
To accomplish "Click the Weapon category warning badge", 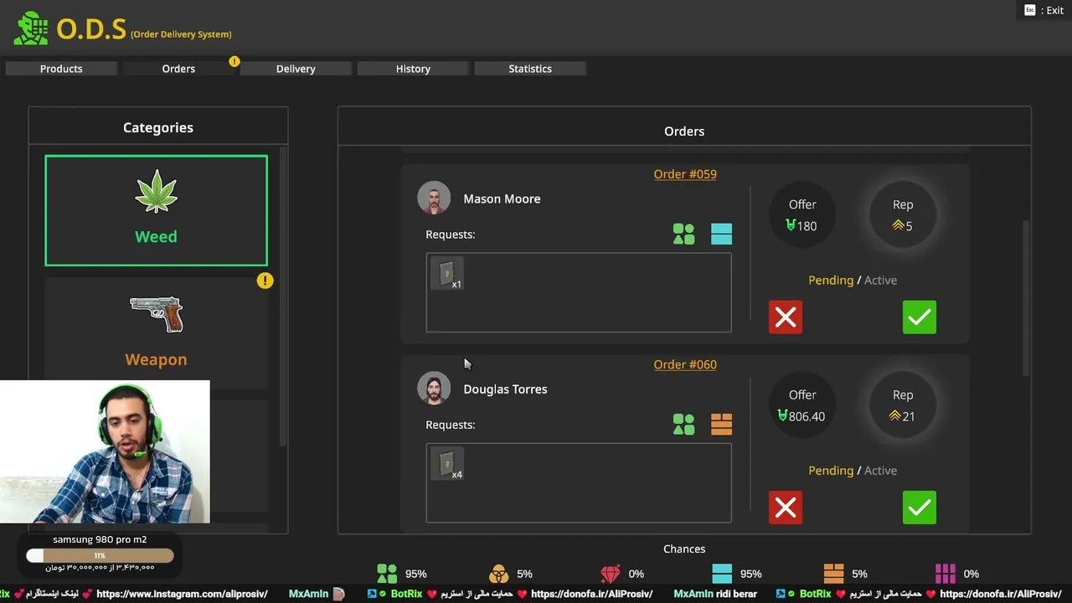I will coord(265,281).
